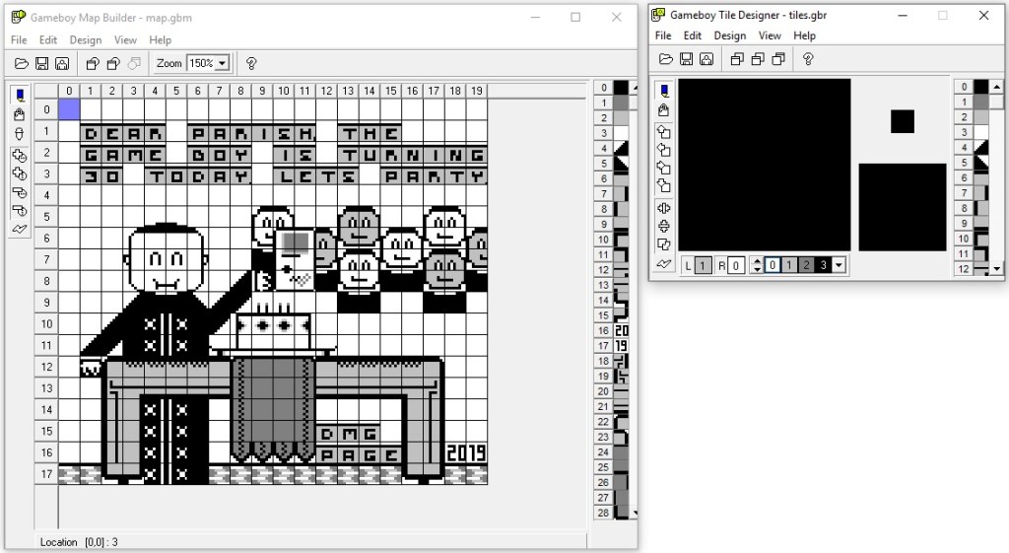Click Insert row icon in Map Builder
Screen dimensions: 1009x553
pyautogui.click(x=20, y=156)
